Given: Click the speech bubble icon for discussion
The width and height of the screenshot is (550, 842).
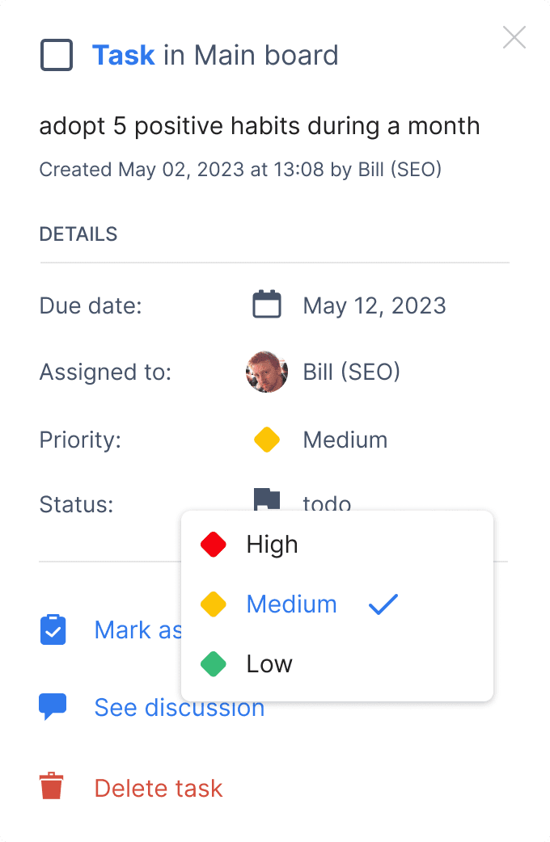Looking at the screenshot, I should [x=53, y=705].
